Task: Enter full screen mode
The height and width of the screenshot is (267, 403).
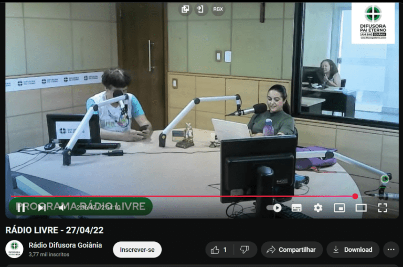Action: pos(383,208)
